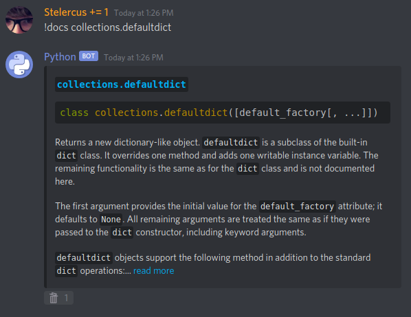Click the Stelercus += 1 username
The image size is (411, 317).
coord(76,12)
